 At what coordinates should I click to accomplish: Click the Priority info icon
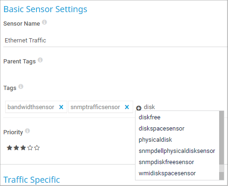28,131
